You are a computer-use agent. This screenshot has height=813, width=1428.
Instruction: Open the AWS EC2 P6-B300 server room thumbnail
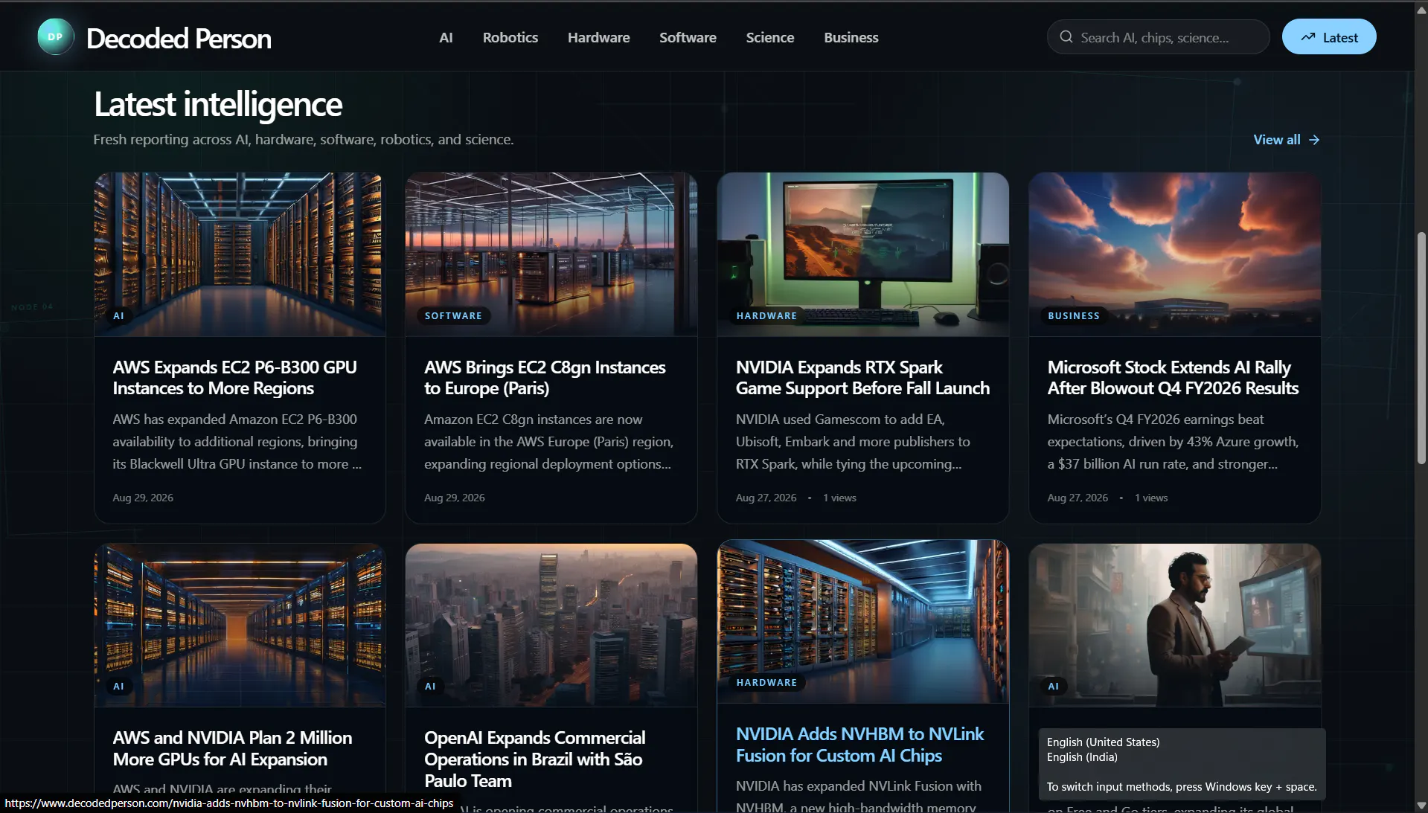coord(240,254)
